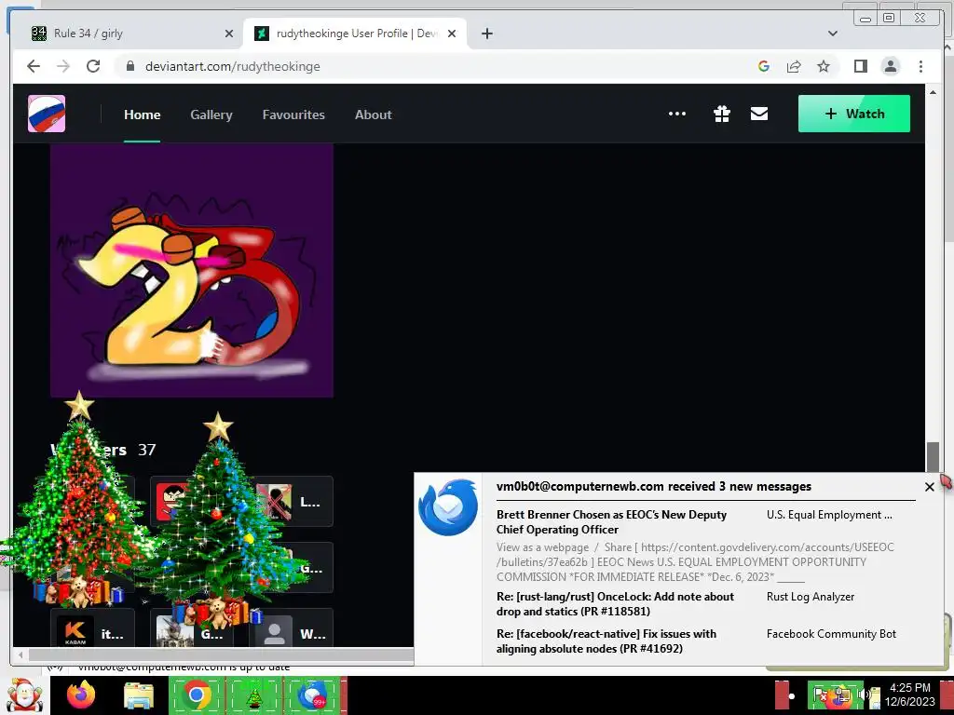Open the About section
The height and width of the screenshot is (715, 954).
click(x=373, y=115)
